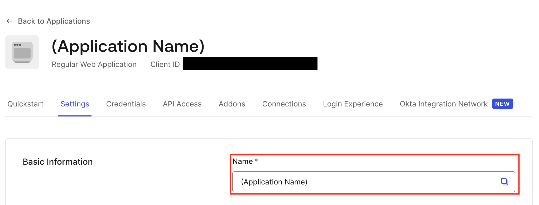
Task: Open the Quickstart tab
Action: [25, 104]
